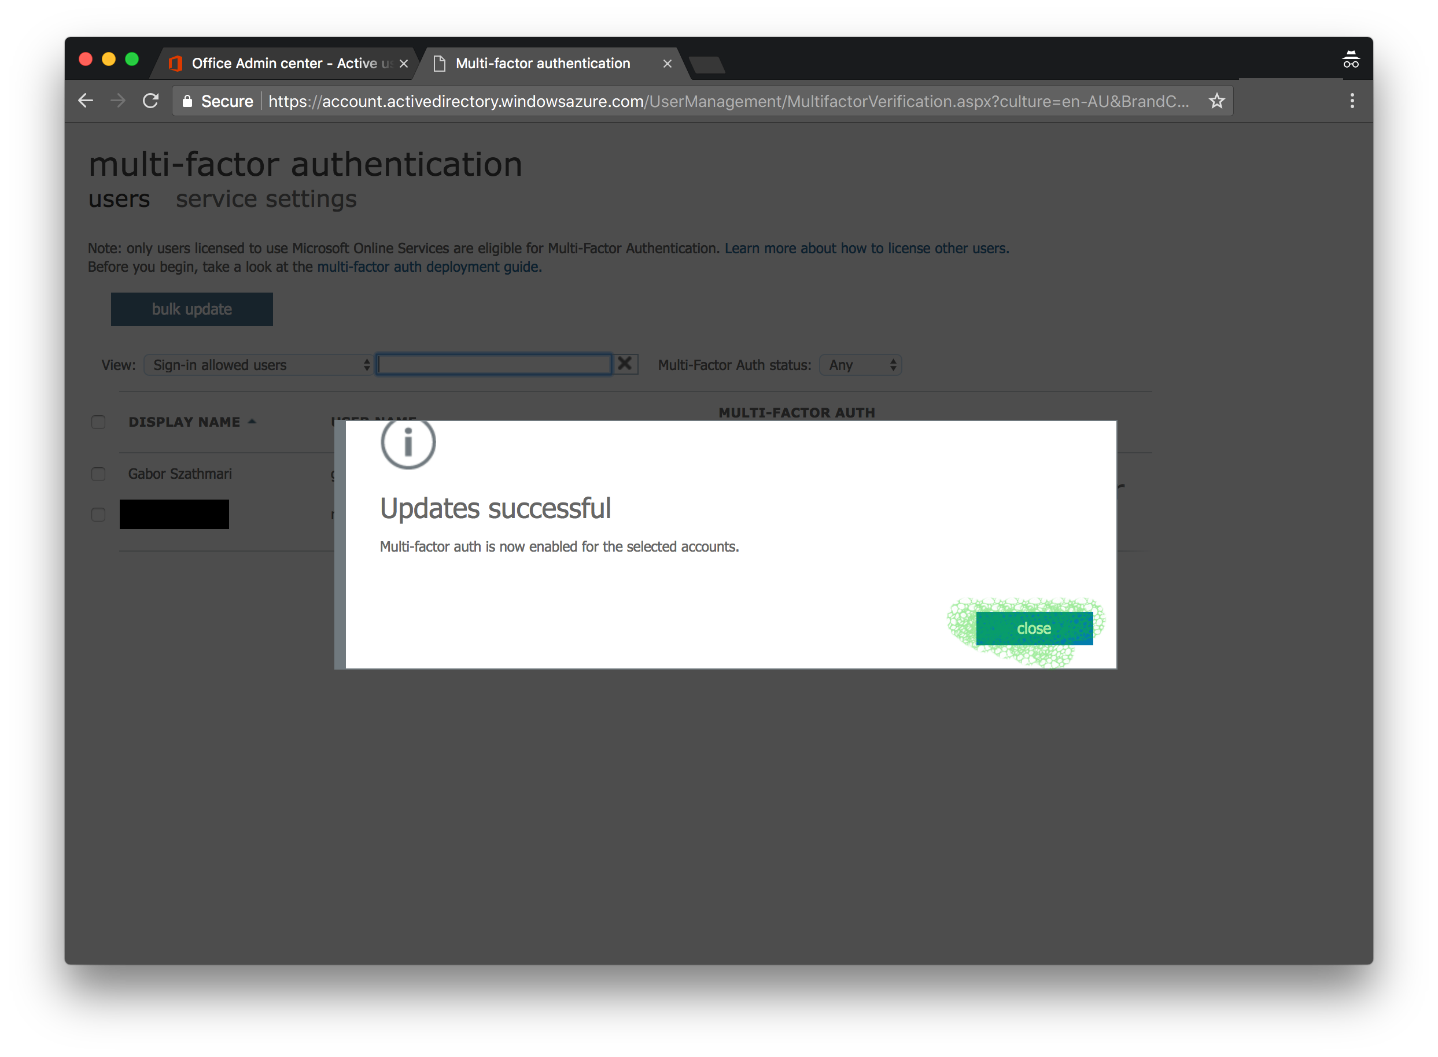Click the X to clear search field
Viewport: 1438px width, 1057px height.
tap(625, 364)
